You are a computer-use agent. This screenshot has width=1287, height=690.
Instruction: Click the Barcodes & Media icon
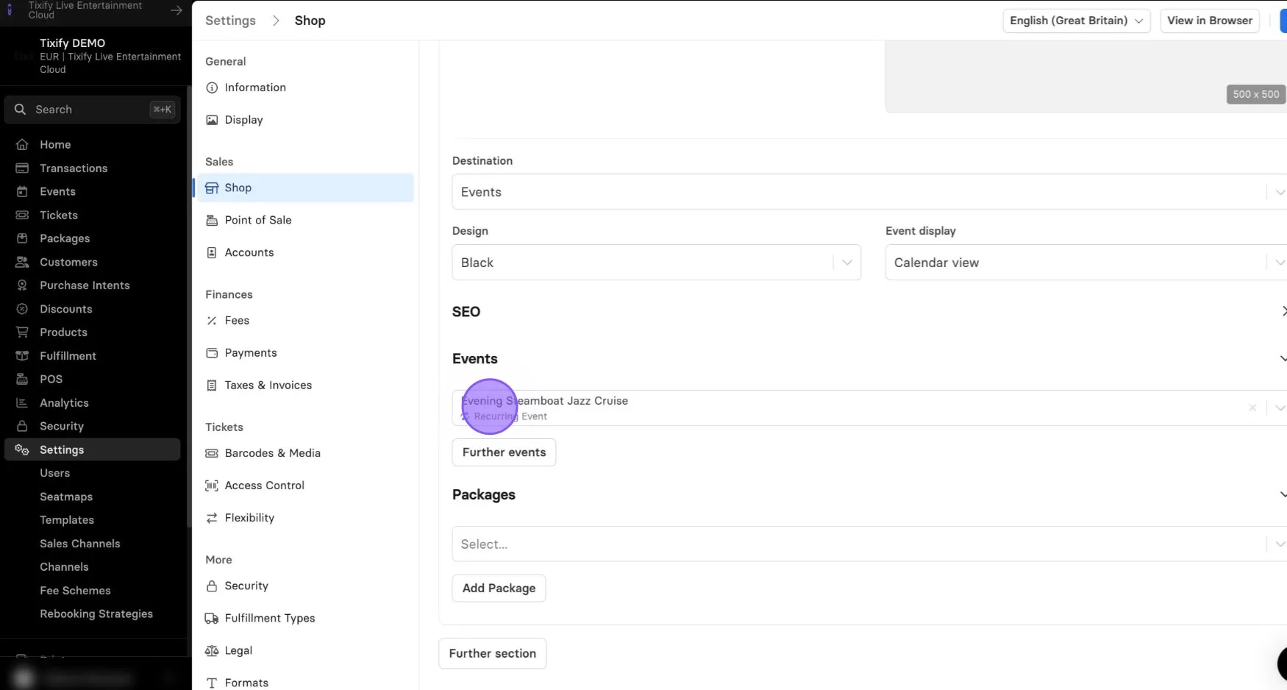212,453
